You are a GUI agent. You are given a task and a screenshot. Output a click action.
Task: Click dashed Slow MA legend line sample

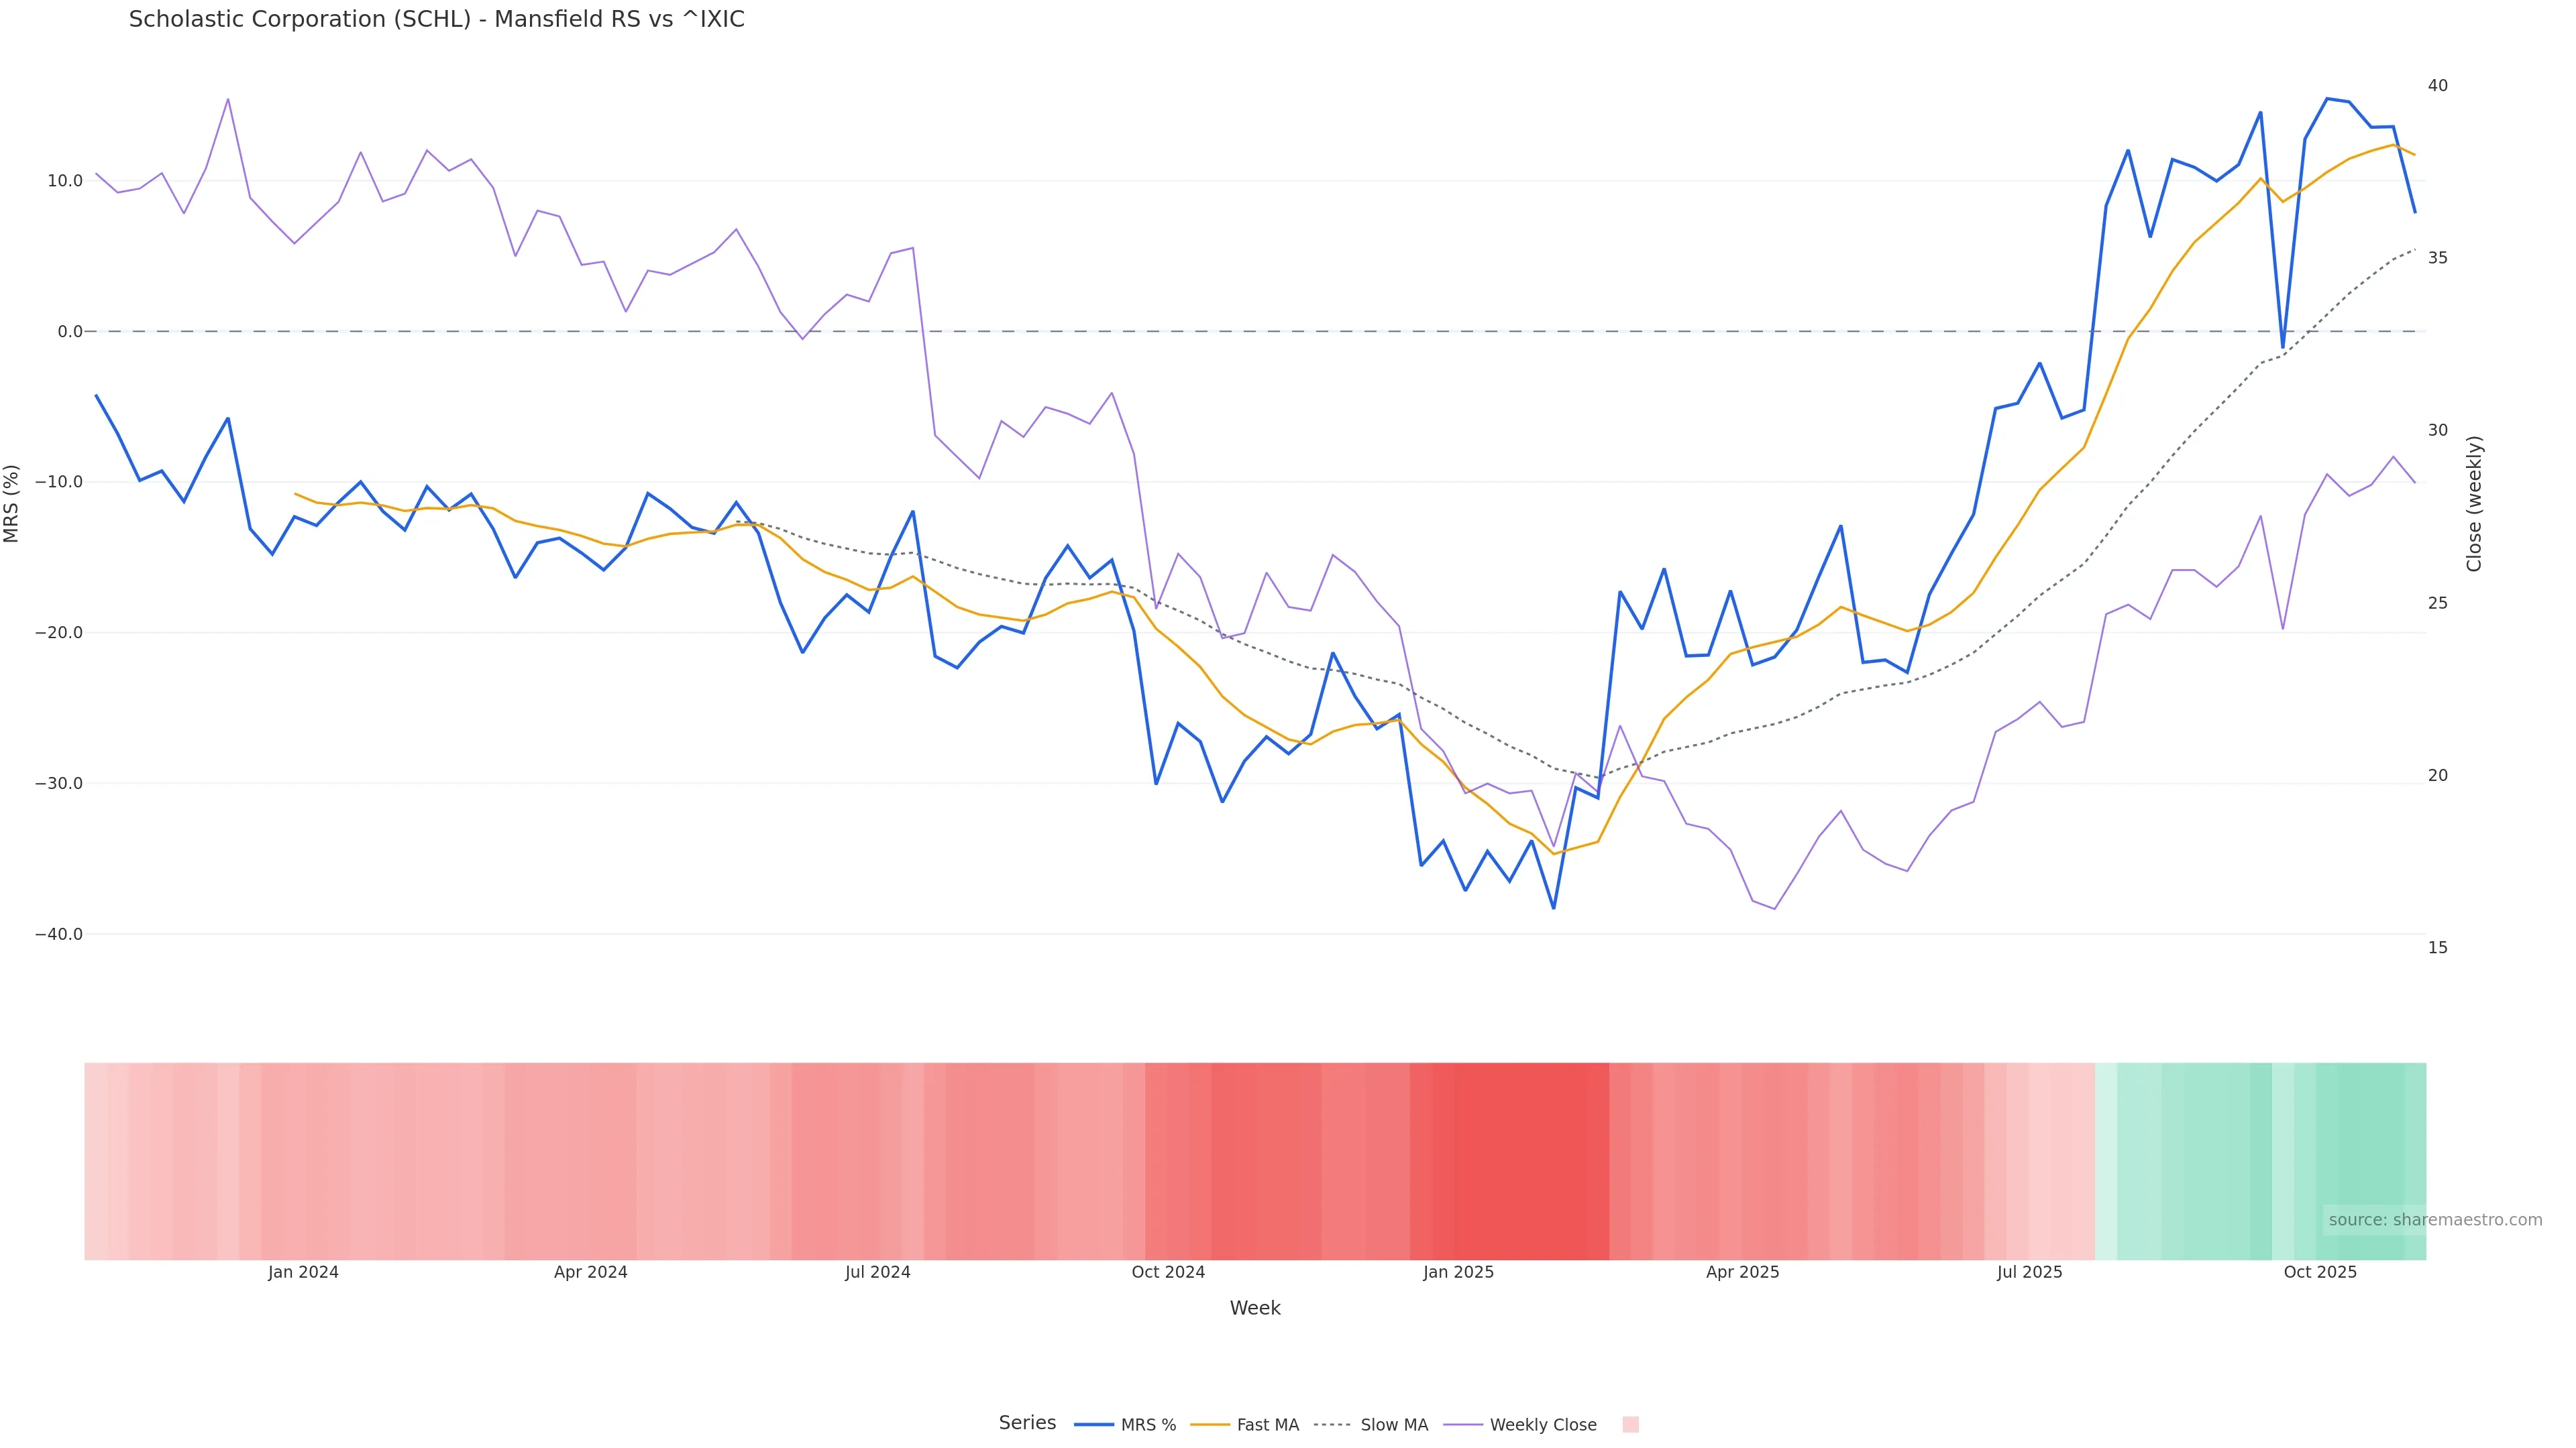tap(1332, 1425)
